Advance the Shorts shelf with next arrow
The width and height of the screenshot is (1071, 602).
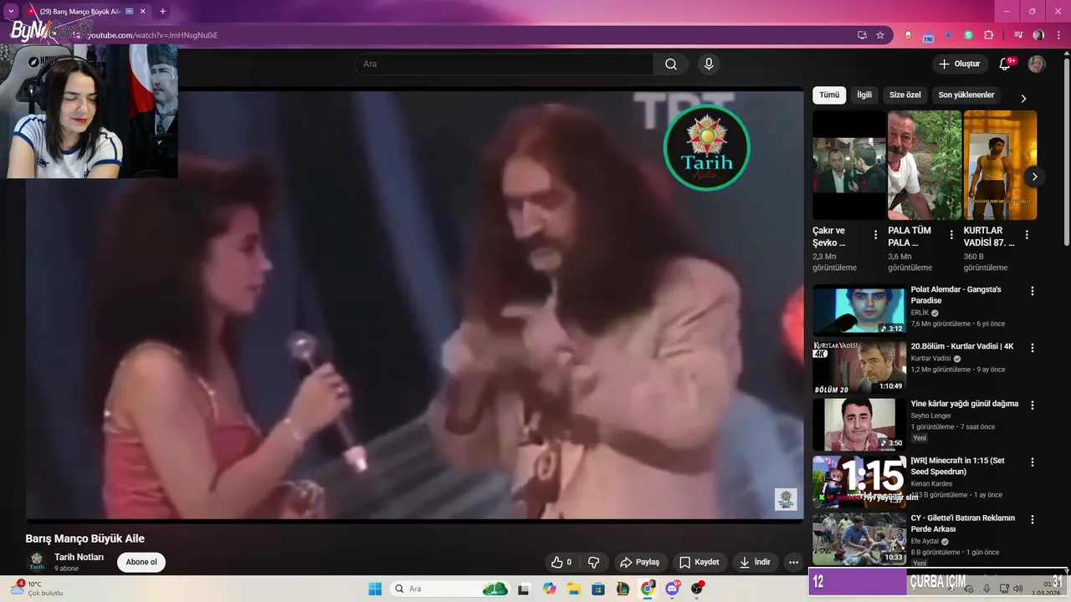click(x=1035, y=176)
